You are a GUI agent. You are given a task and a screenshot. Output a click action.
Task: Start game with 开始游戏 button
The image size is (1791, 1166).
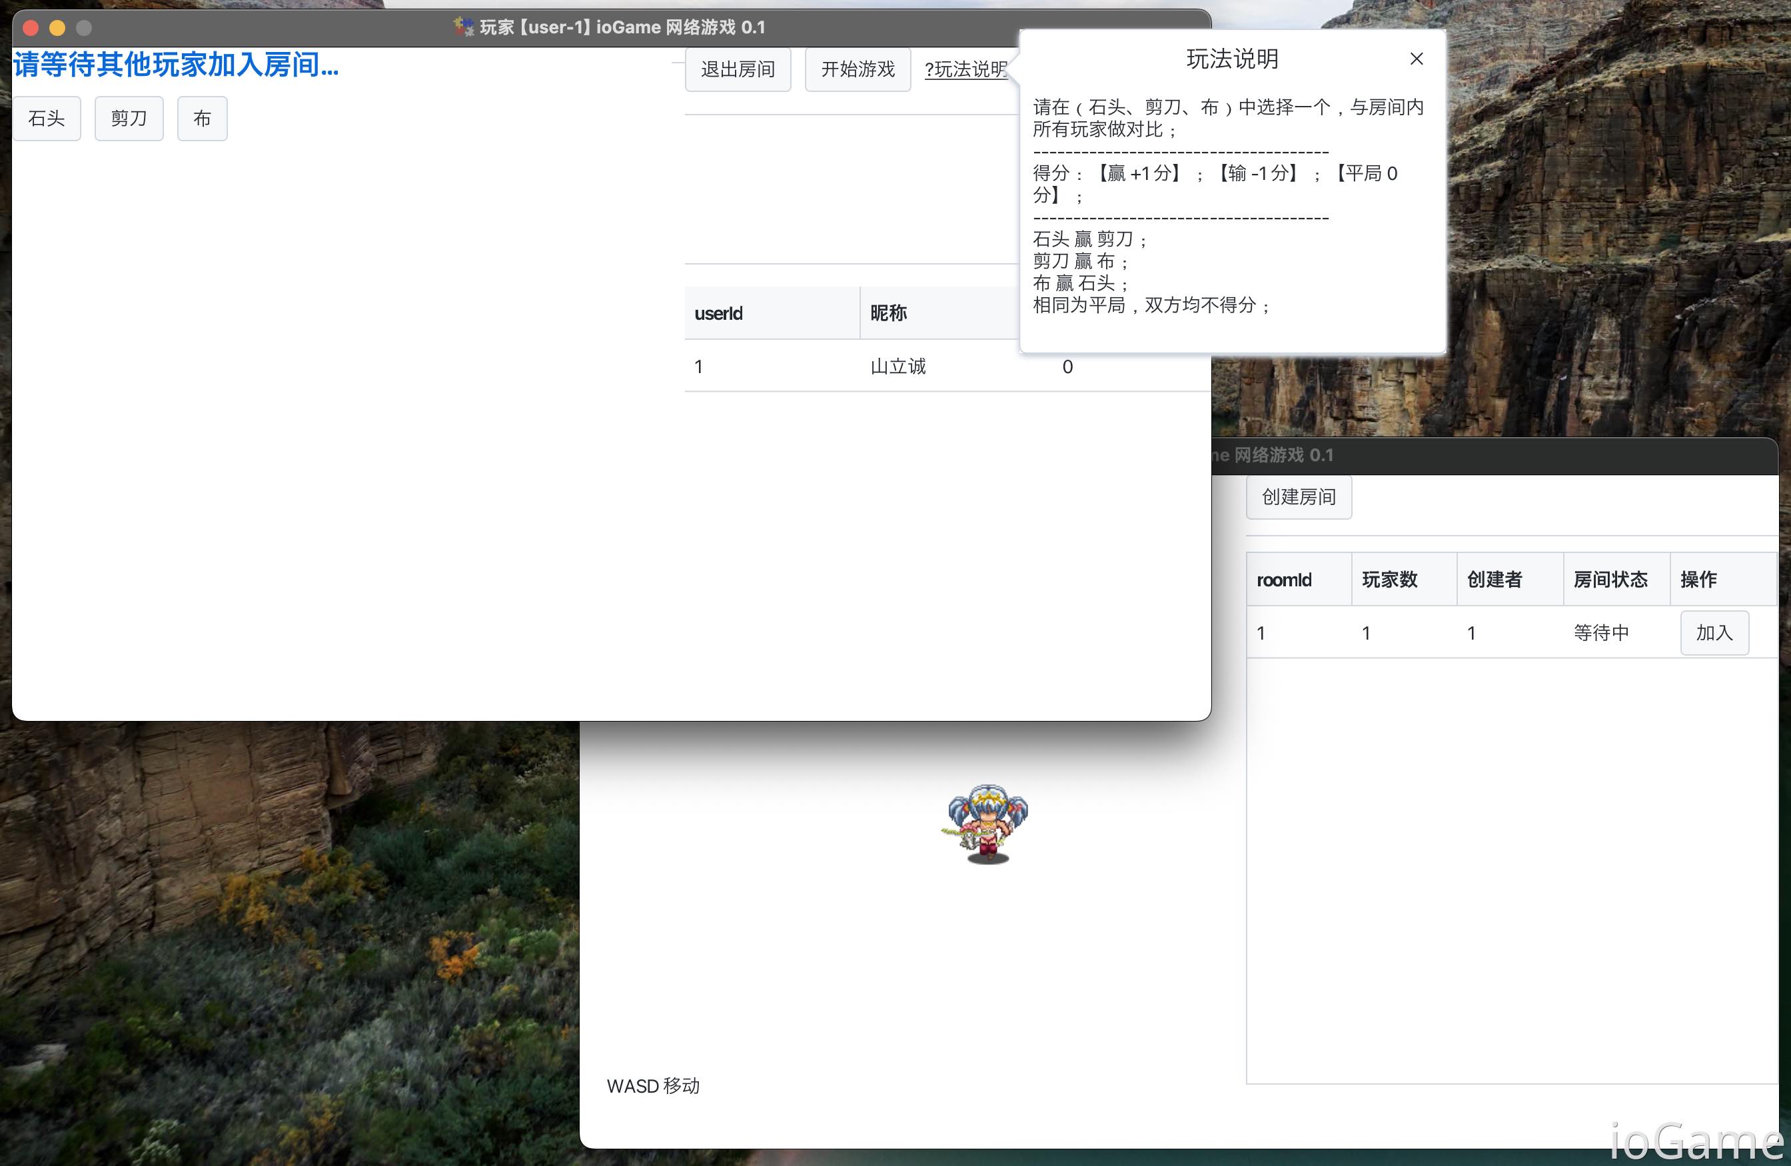pos(857,69)
